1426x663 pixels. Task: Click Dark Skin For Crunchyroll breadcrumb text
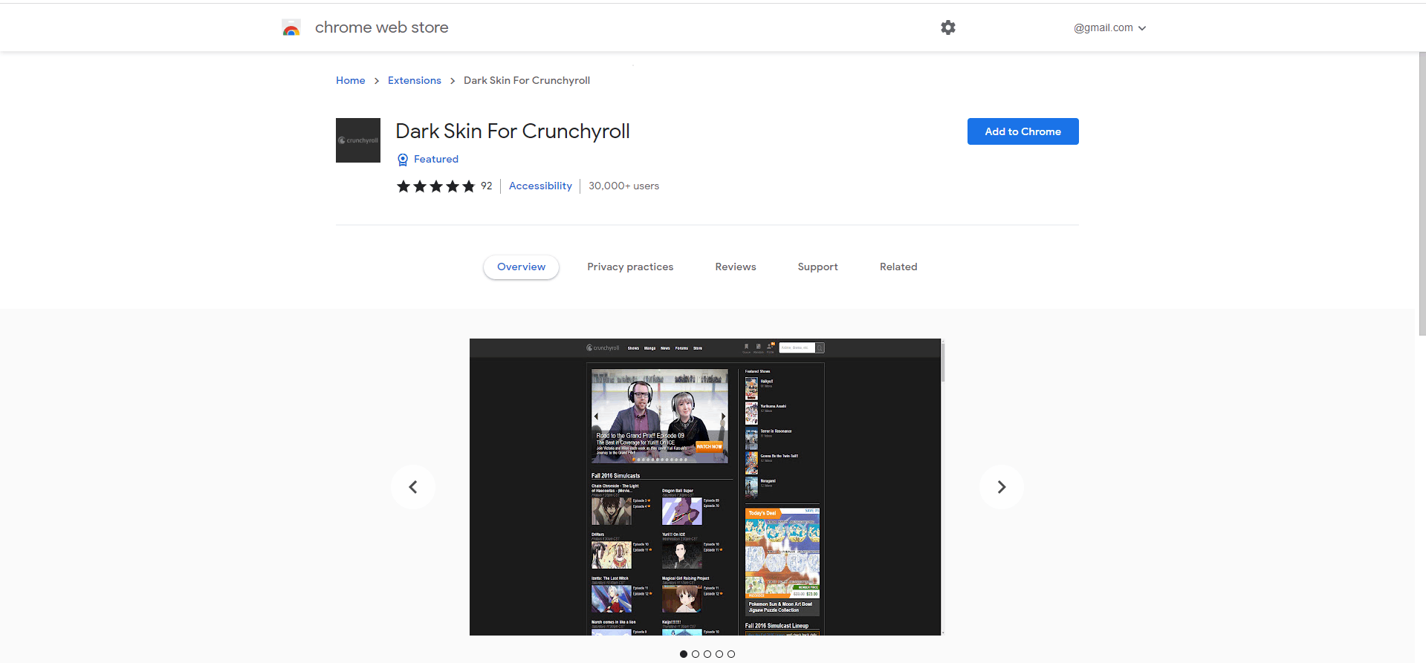(527, 80)
